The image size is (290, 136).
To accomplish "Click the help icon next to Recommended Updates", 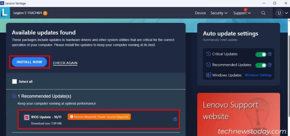I will pos(270,65).
